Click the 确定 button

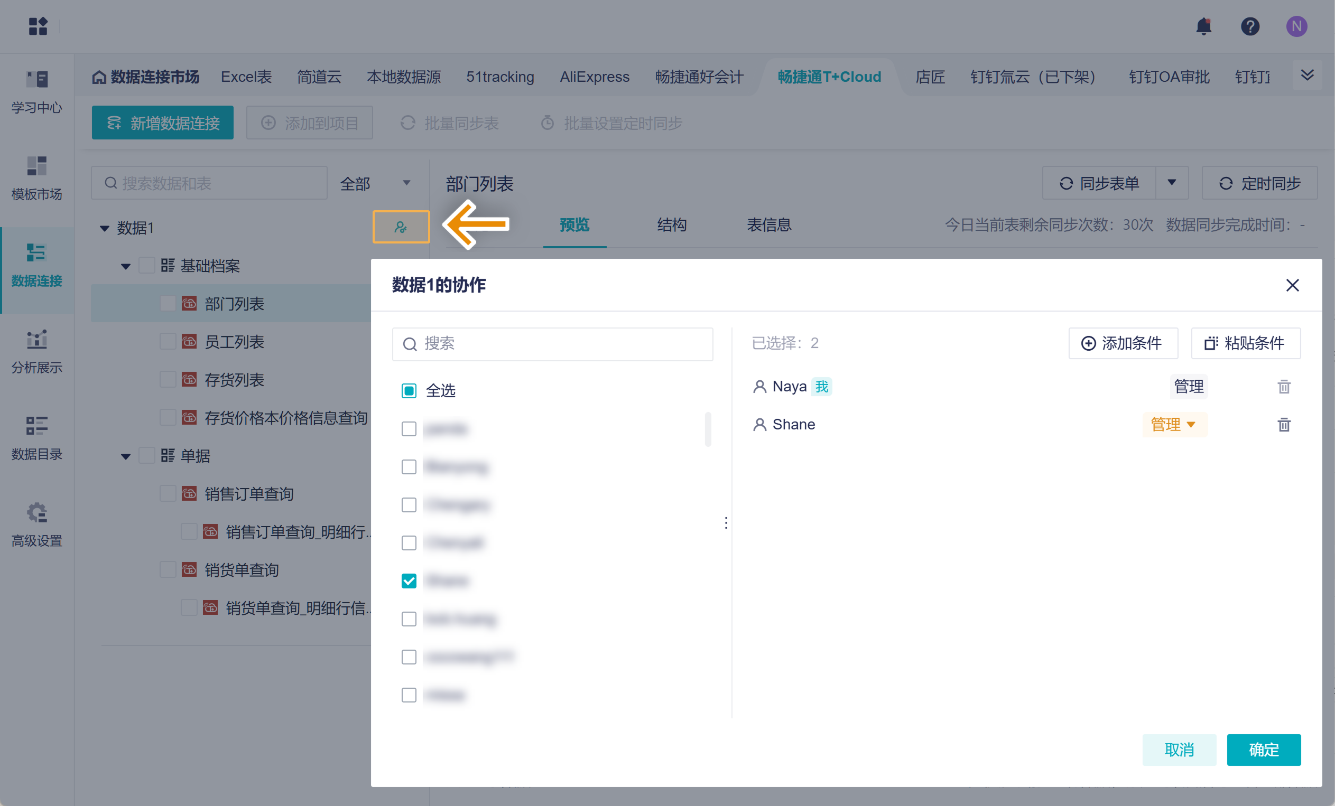click(x=1263, y=749)
